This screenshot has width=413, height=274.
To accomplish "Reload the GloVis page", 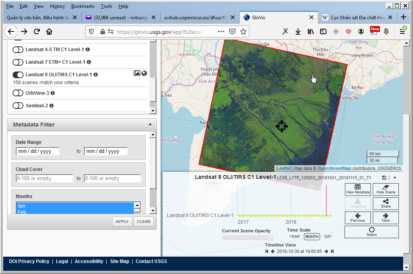I will tap(37, 31).
